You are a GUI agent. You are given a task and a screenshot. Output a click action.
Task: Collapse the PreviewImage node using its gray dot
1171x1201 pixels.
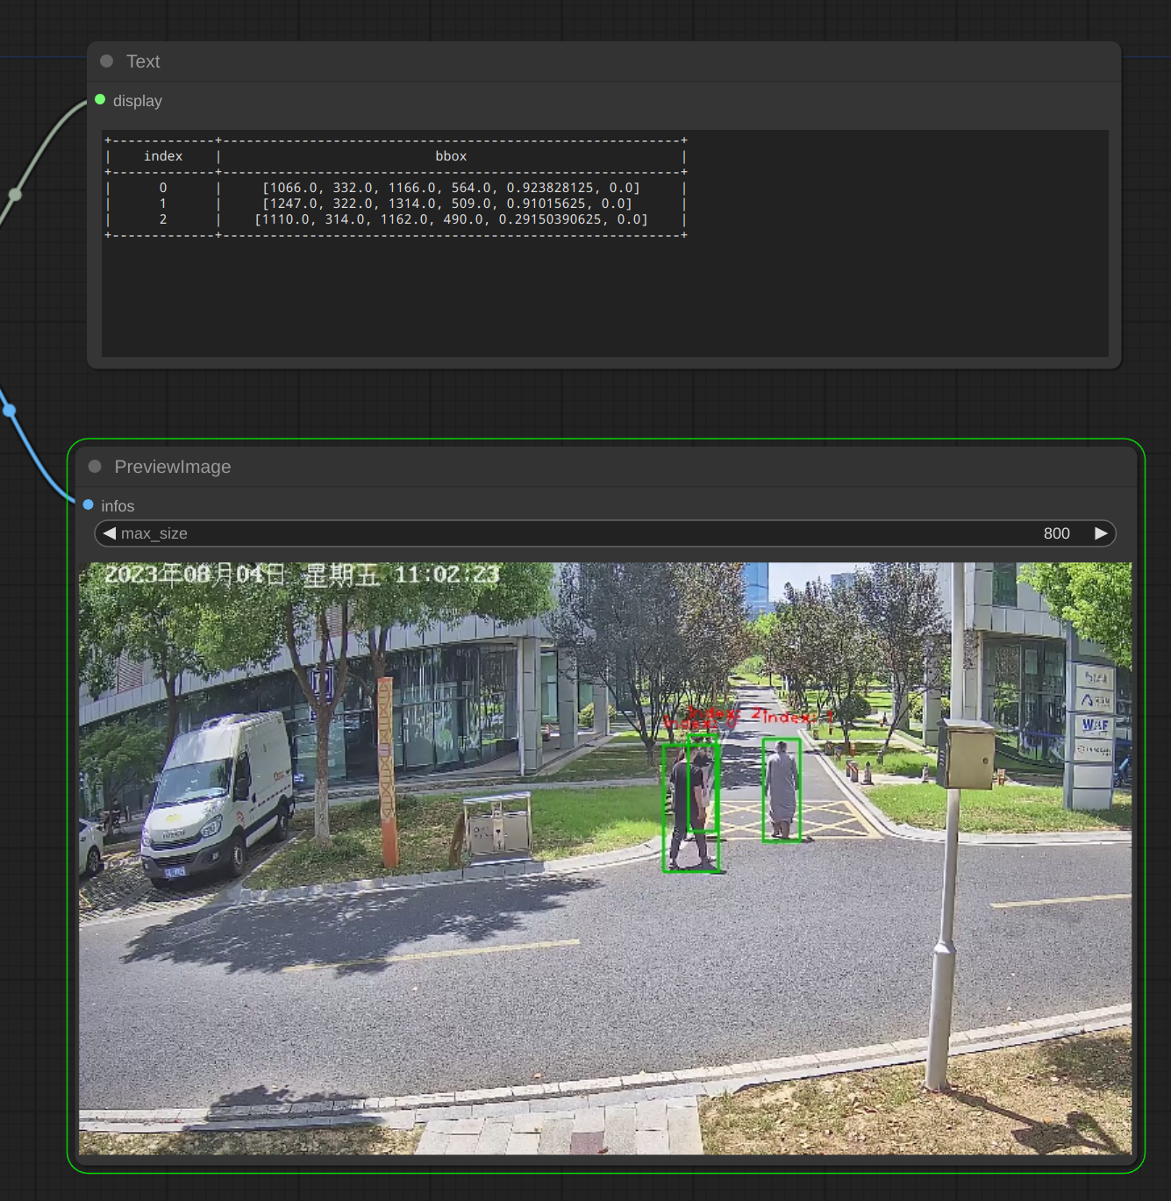(x=95, y=467)
